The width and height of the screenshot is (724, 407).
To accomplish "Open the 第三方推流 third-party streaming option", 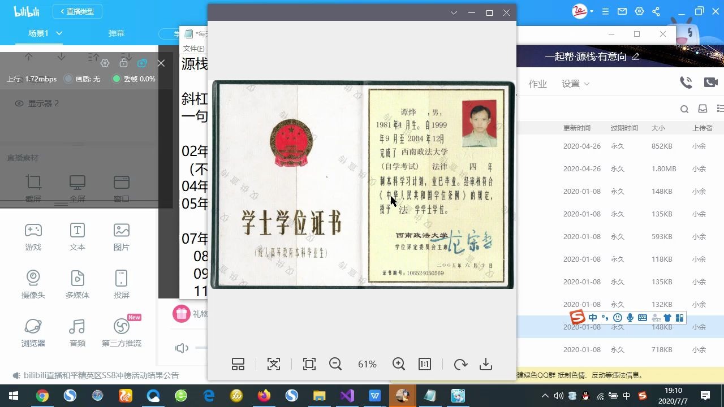I will tap(122, 332).
